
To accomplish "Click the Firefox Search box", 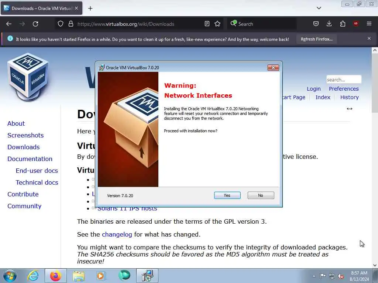I will click(x=262, y=24).
